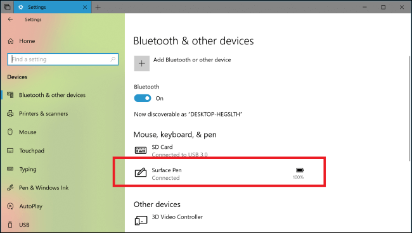Open the Touchpad settings page
Screen dimensions: 412x233
(x=32, y=151)
